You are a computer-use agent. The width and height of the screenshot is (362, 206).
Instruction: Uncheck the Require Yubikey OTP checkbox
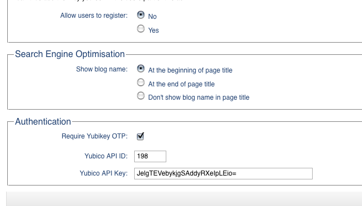pyautogui.click(x=140, y=136)
